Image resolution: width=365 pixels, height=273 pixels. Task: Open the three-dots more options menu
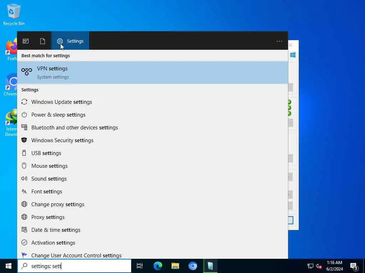tap(279, 41)
